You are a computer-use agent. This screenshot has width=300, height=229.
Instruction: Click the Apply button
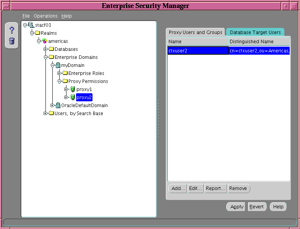(237, 207)
